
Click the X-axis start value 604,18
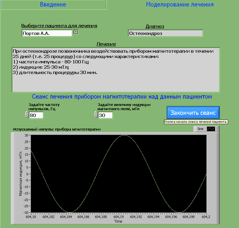[31, 217]
